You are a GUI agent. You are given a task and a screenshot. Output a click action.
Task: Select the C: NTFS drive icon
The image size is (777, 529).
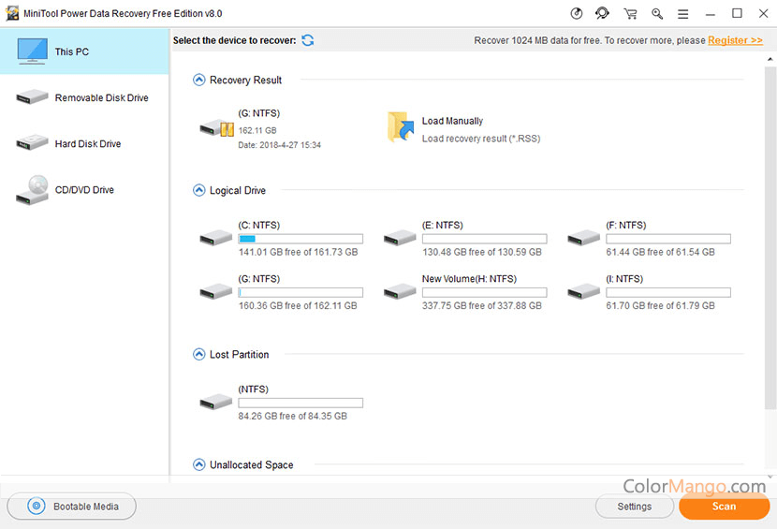point(216,239)
